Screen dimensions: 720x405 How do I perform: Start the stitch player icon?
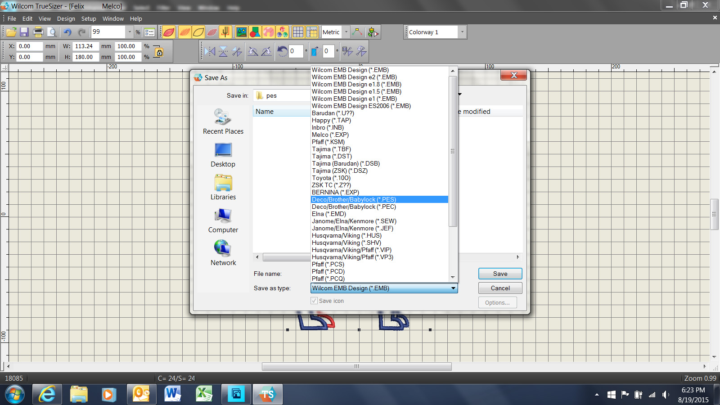pyautogui.click(x=373, y=32)
